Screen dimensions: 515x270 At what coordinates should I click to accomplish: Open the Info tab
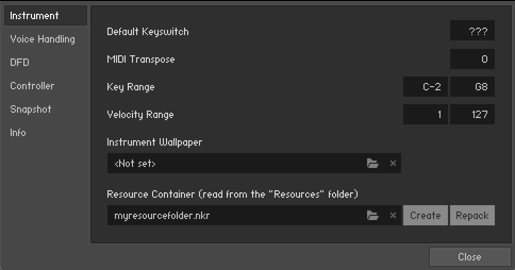coord(18,133)
